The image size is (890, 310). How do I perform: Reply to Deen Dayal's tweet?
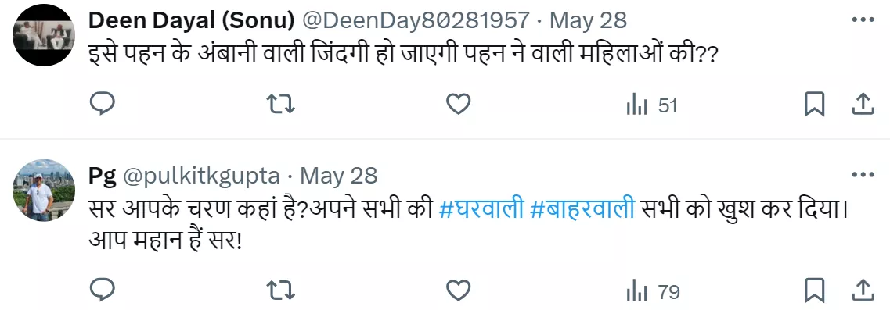click(x=103, y=105)
